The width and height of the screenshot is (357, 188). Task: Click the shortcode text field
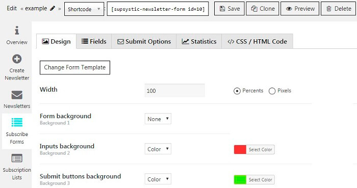click(x=158, y=9)
